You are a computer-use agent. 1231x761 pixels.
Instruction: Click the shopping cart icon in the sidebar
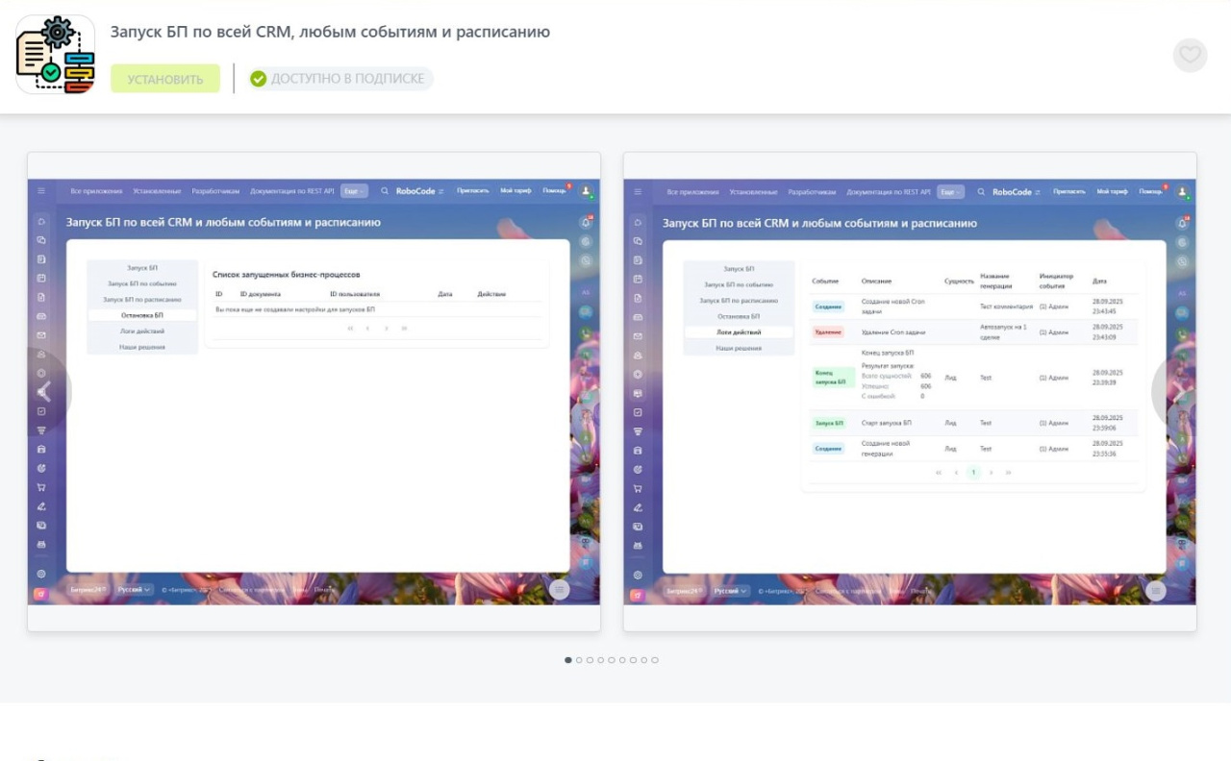pos(40,487)
